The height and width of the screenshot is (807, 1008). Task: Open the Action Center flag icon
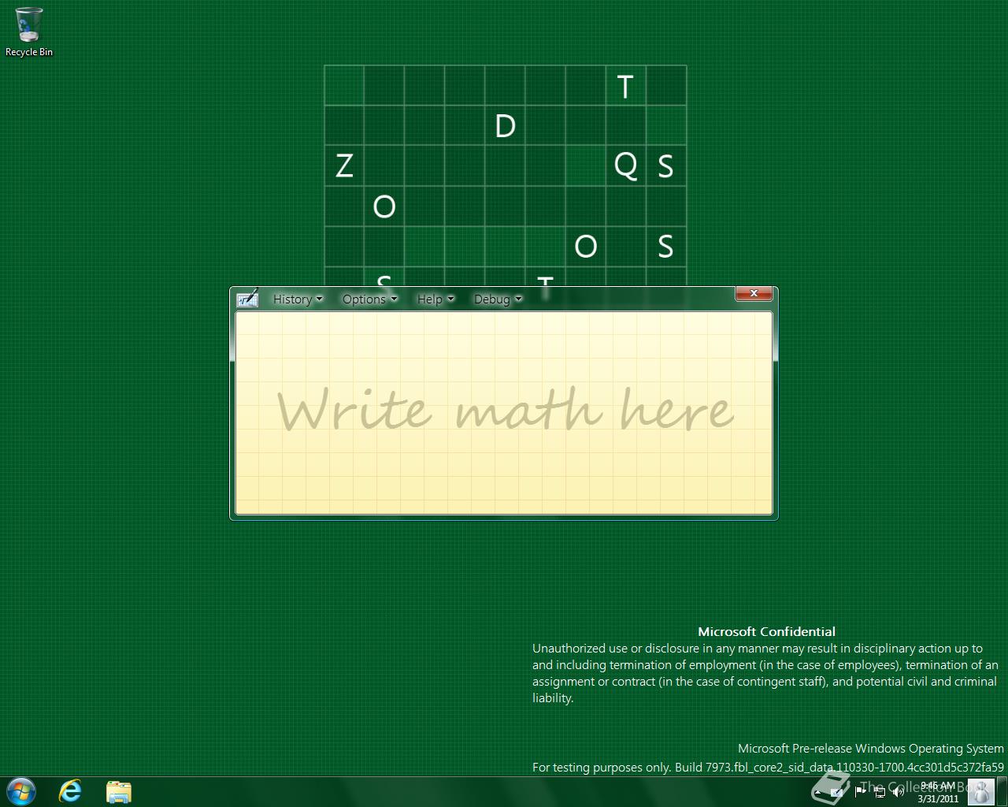(860, 791)
